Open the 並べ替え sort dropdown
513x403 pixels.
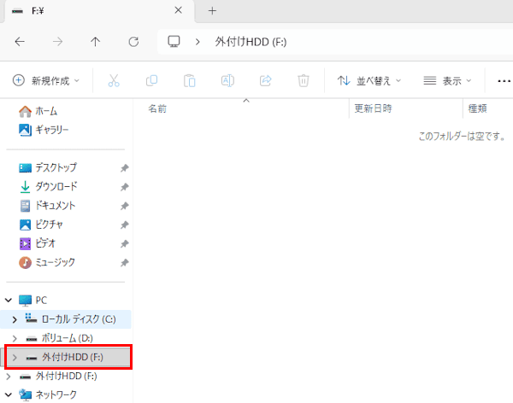tap(369, 80)
